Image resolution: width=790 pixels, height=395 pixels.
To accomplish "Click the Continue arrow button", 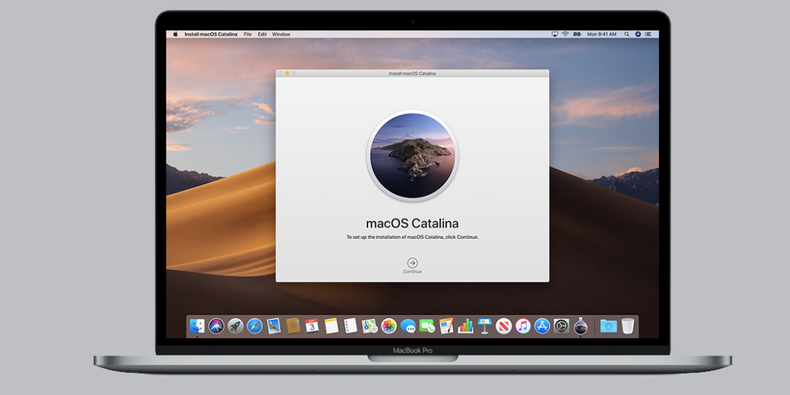I will point(412,263).
